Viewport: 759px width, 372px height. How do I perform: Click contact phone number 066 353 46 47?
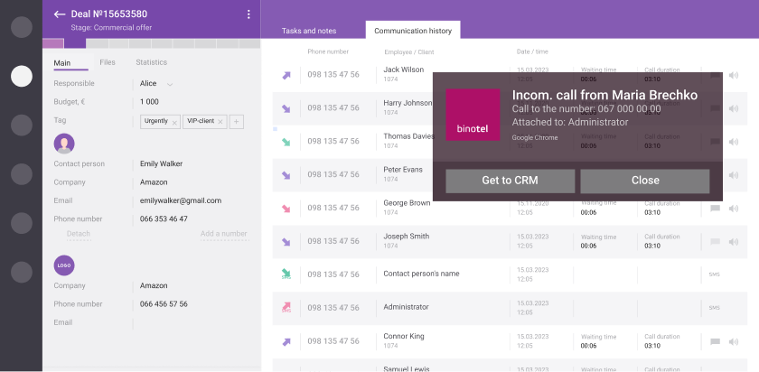[x=164, y=219]
